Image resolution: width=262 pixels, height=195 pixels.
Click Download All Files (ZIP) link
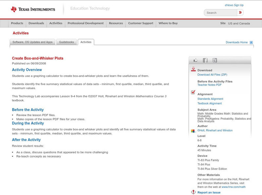pos(212,75)
